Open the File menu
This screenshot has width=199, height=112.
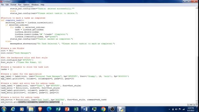click(x=2, y=5)
